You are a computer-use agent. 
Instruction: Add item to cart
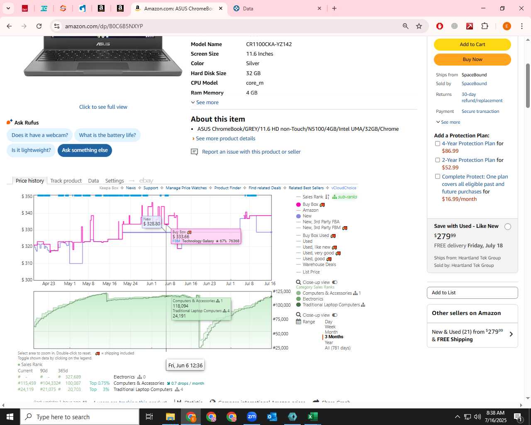[x=472, y=44]
